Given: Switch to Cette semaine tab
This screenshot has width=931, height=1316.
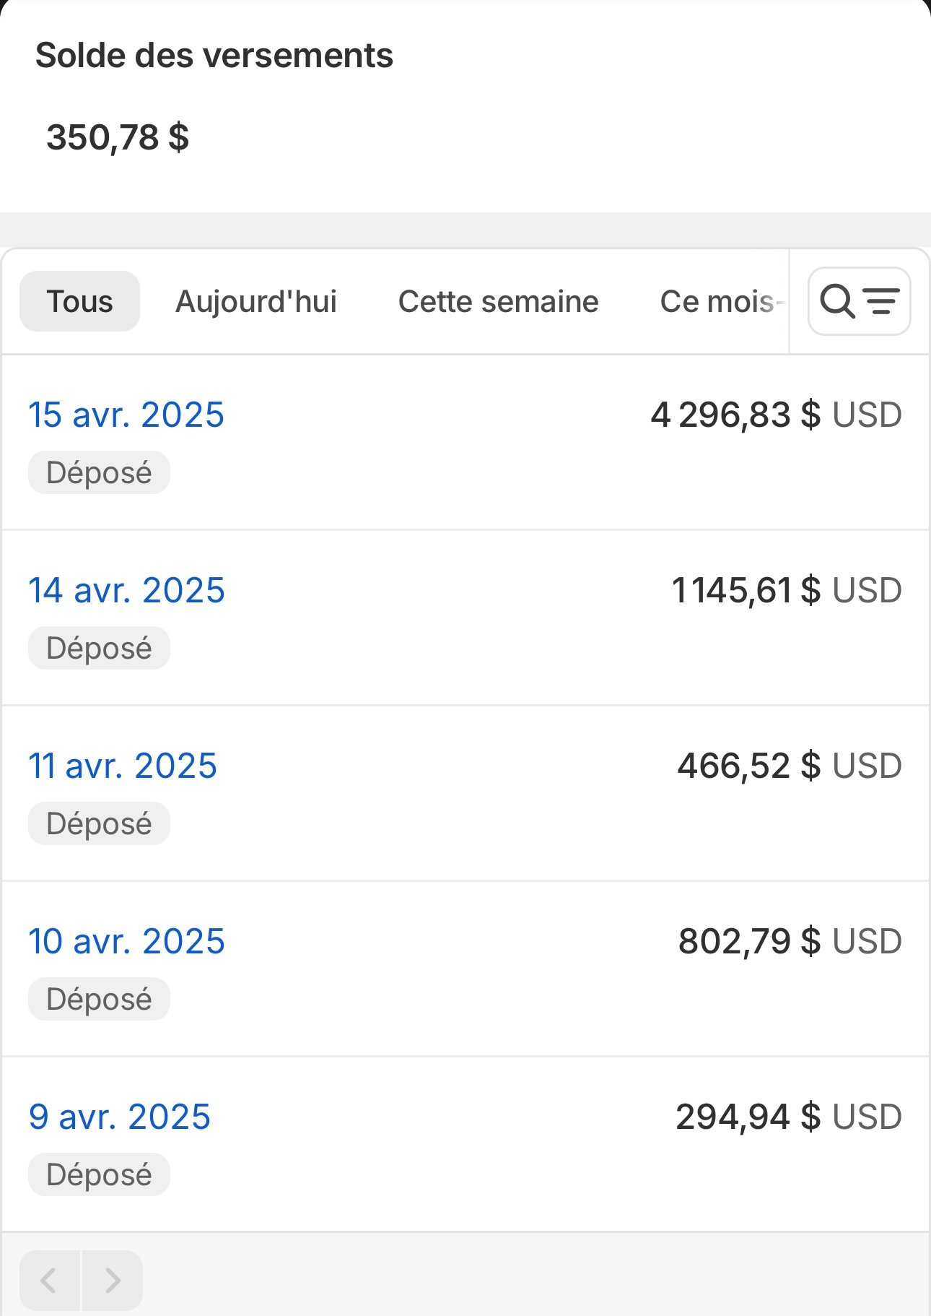Looking at the screenshot, I should pos(498,301).
